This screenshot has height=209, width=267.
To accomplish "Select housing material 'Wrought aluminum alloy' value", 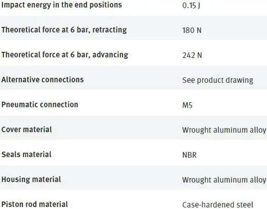I will [x=224, y=180].
